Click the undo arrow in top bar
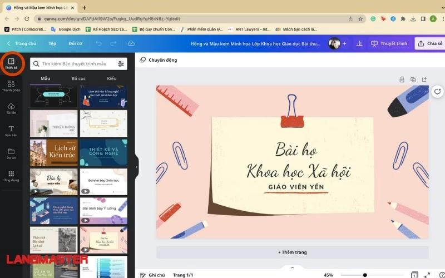The image size is (445, 278). 98,43
